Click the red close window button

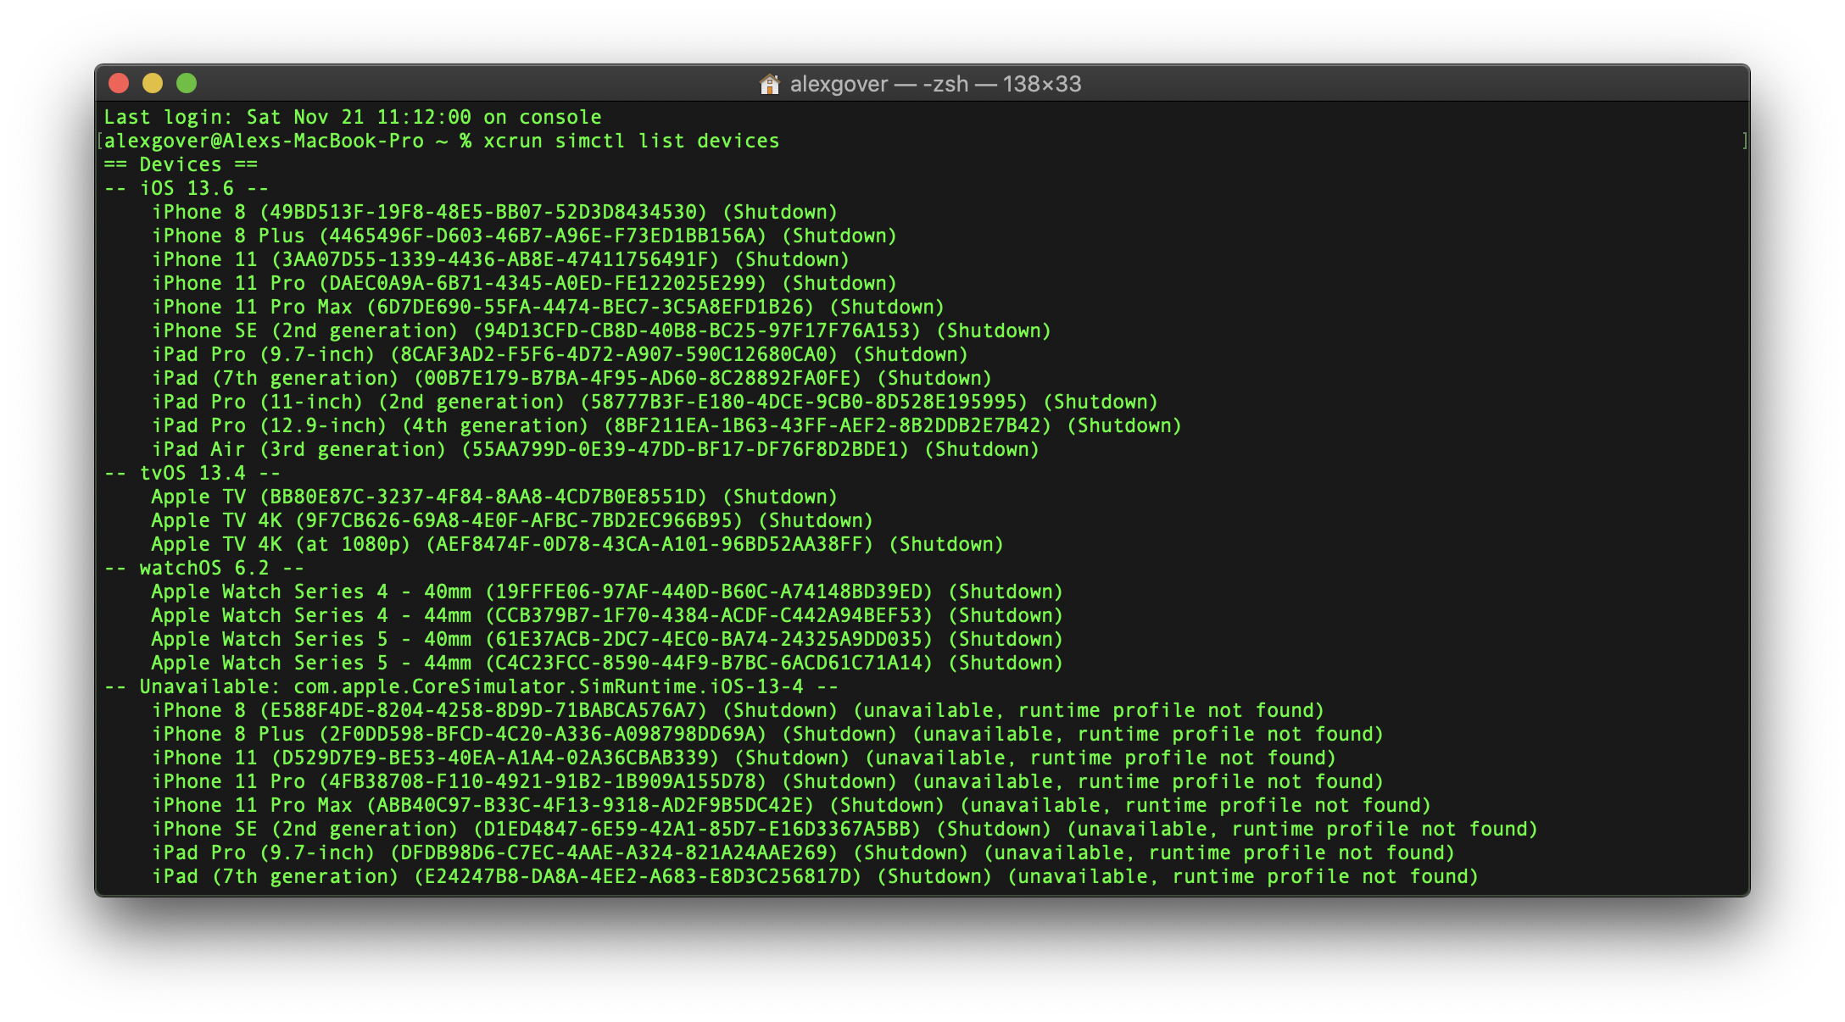pos(120,83)
